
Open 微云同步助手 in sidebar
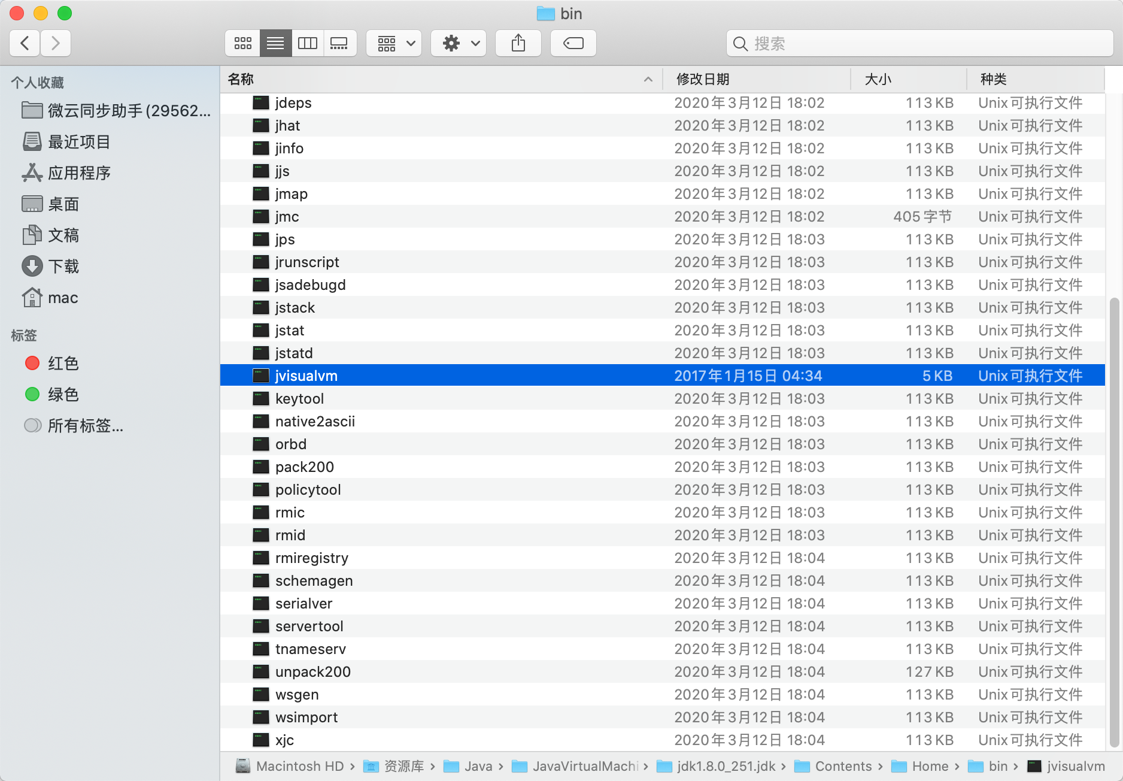pyautogui.click(x=116, y=111)
